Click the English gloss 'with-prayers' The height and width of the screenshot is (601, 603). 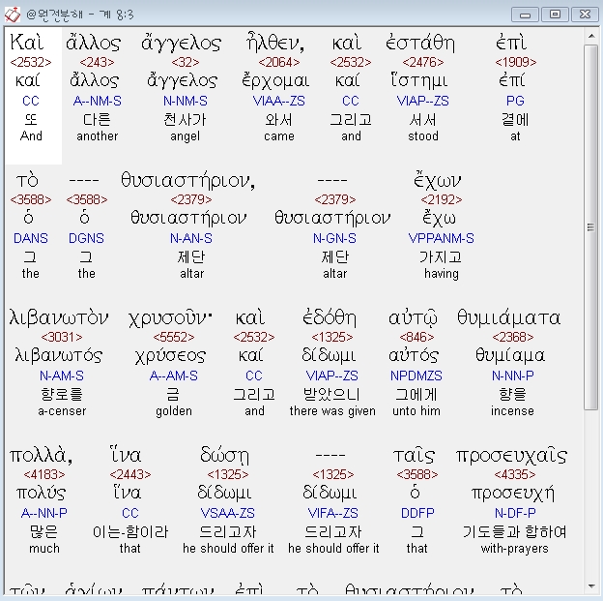point(514,549)
